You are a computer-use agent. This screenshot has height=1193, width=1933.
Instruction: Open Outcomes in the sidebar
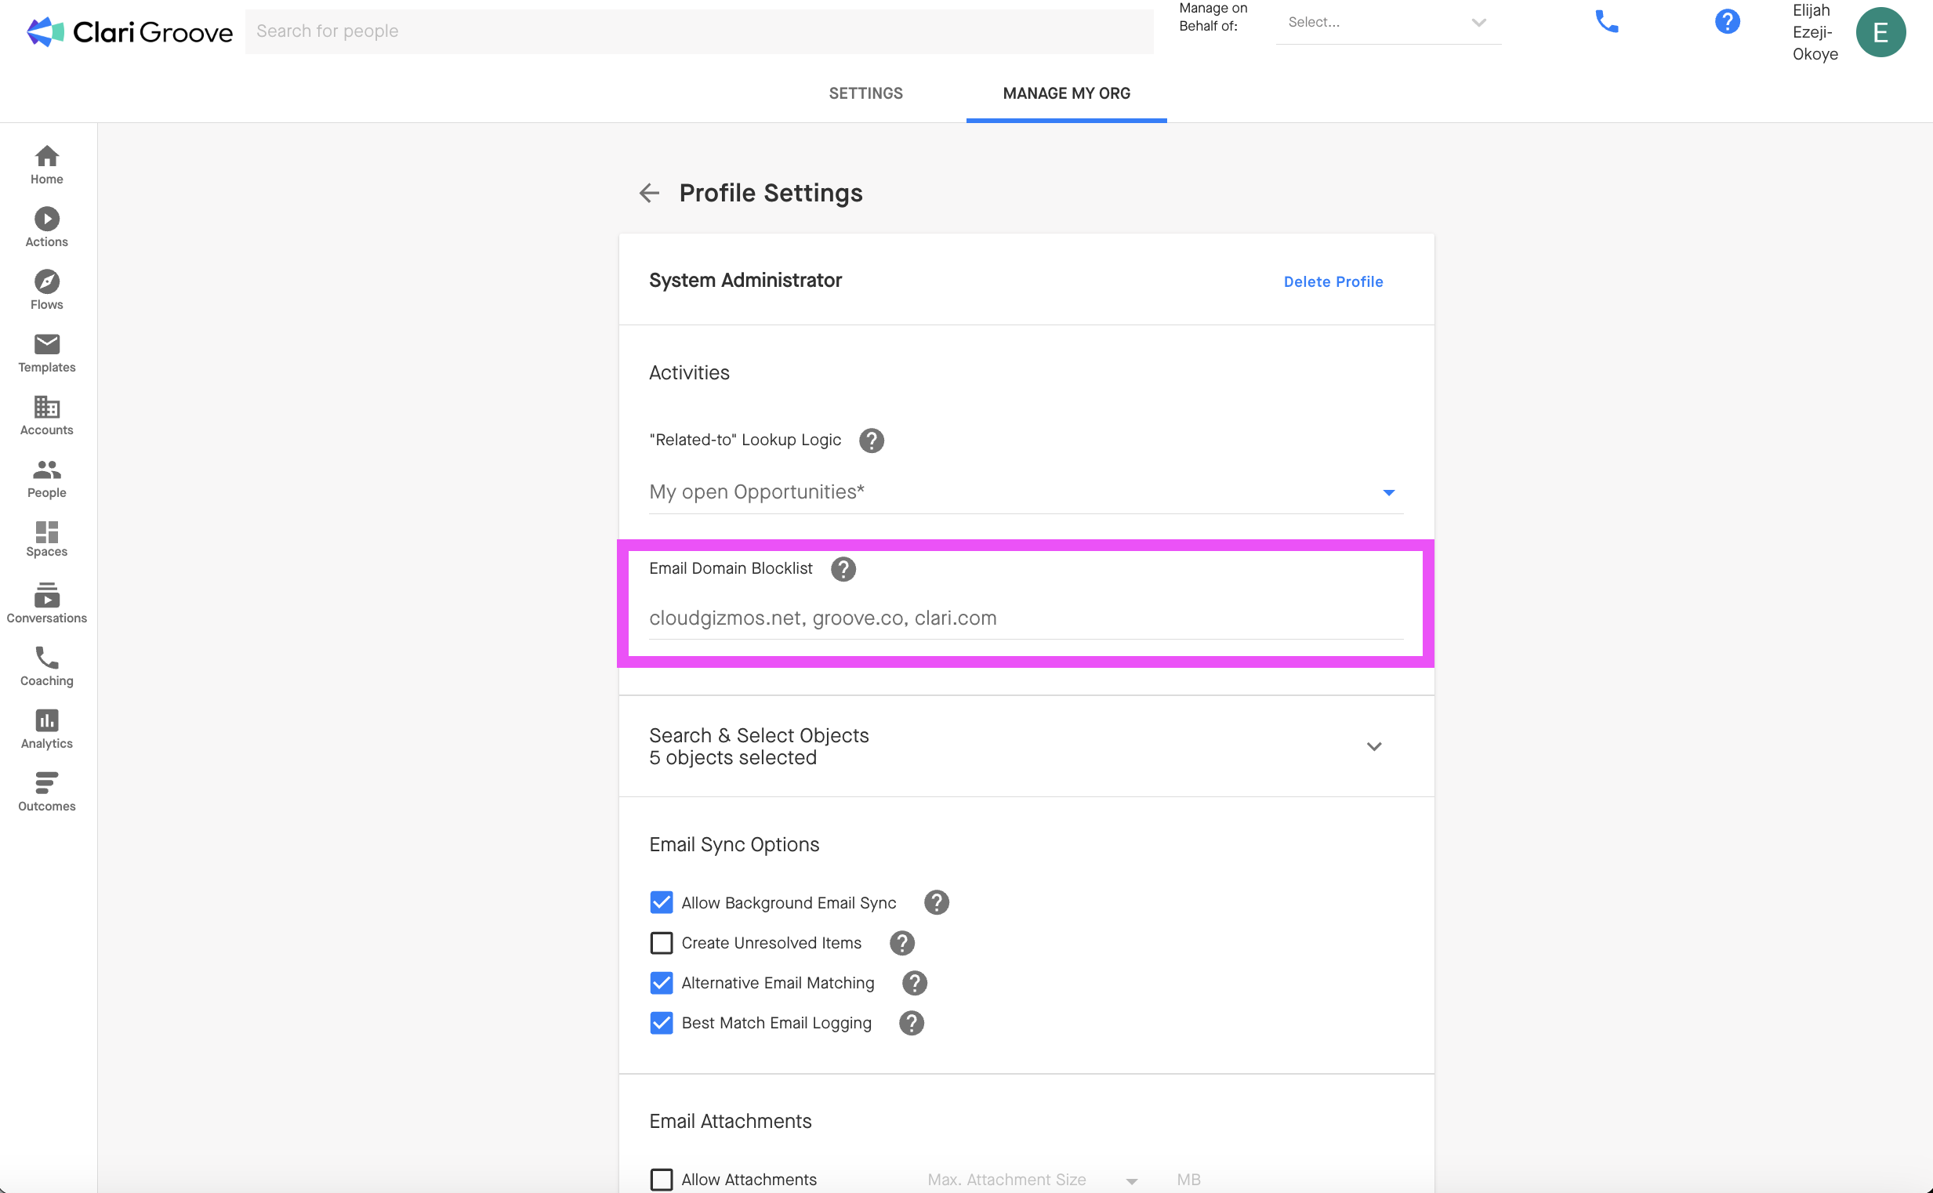tap(46, 792)
